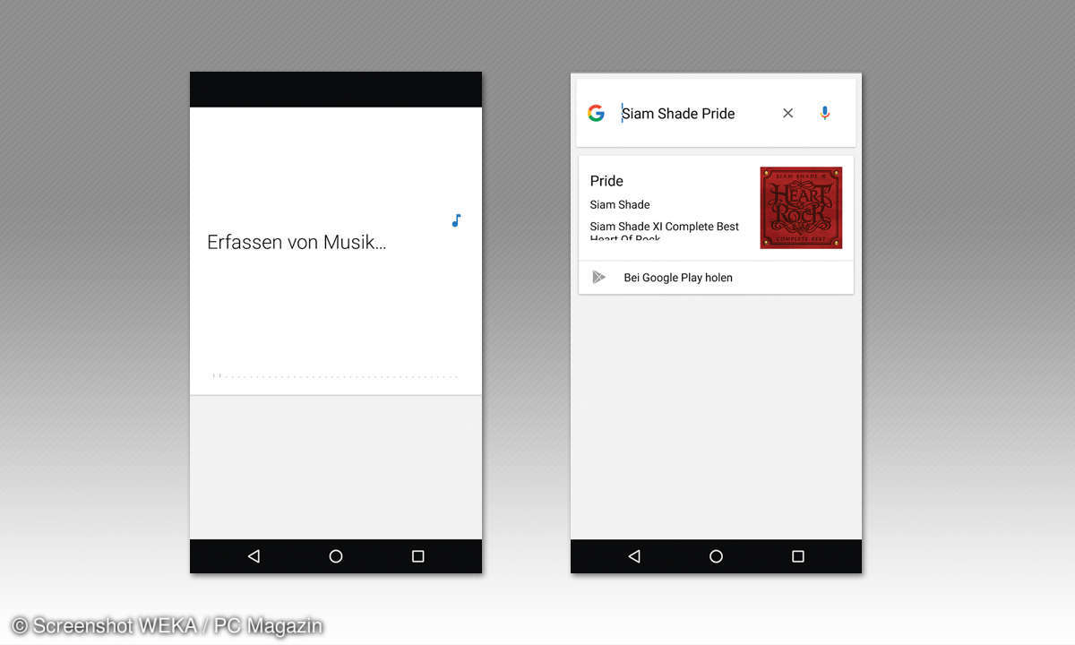Tap Recents square on right phone

(x=798, y=556)
